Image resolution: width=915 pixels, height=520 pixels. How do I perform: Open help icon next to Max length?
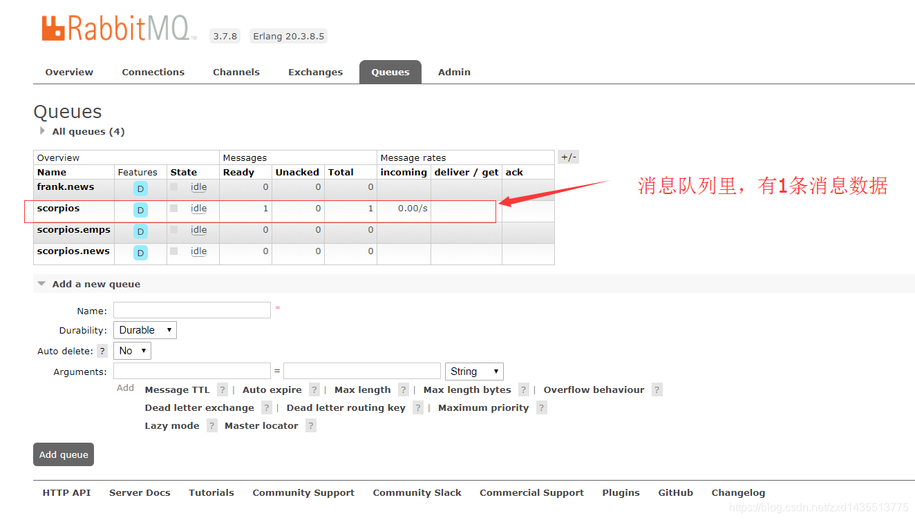(x=404, y=389)
